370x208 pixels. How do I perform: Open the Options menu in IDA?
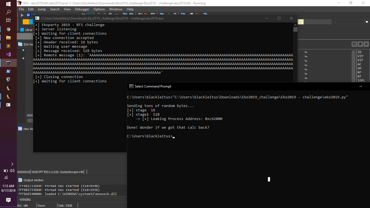pyautogui.click(x=99, y=9)
